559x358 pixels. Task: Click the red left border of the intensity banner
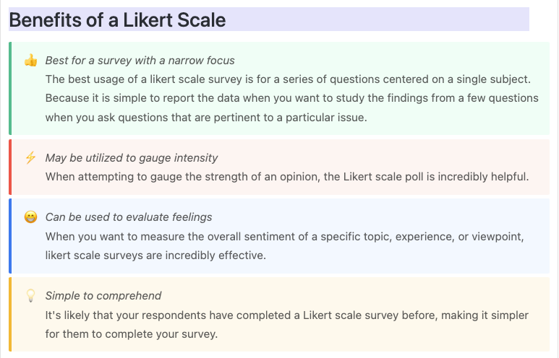coord(10,167)
